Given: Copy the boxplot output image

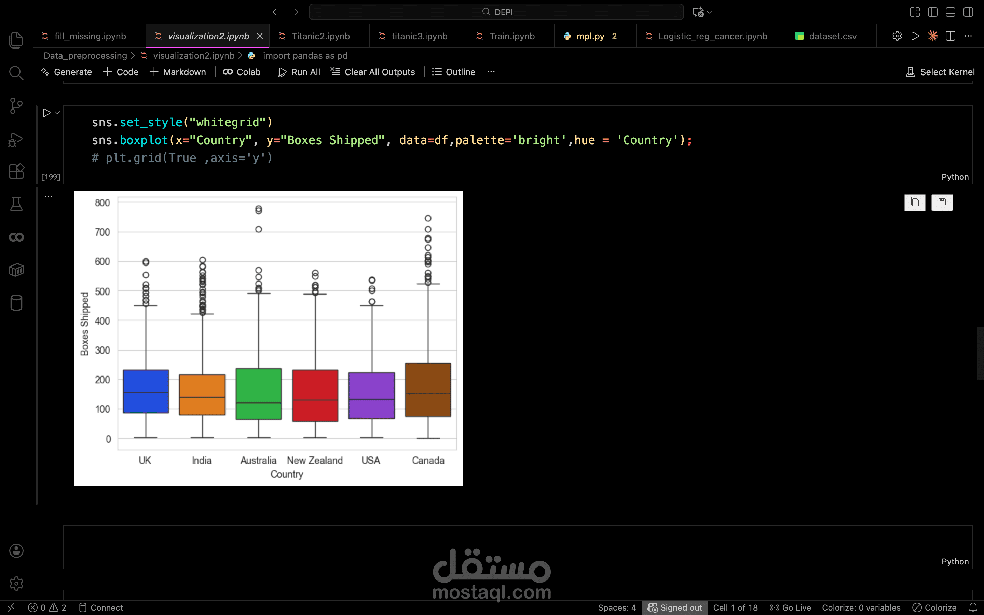Looking at the screenshot, I should coord(914,202).
